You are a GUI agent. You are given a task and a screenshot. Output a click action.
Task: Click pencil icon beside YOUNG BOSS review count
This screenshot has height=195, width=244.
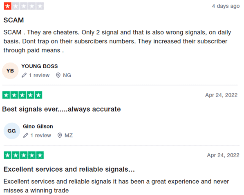(x=24, y=75)
